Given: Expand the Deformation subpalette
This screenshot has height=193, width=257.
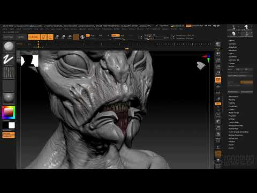Looking at the screenshot, I should (x=233, y=96).
